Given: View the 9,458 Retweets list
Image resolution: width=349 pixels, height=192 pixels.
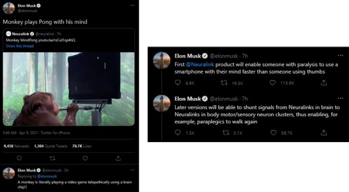Looking at the screenshot, I should pos(16,145).
